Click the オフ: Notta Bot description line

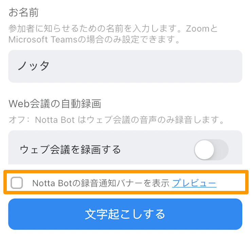click(116, 120)
